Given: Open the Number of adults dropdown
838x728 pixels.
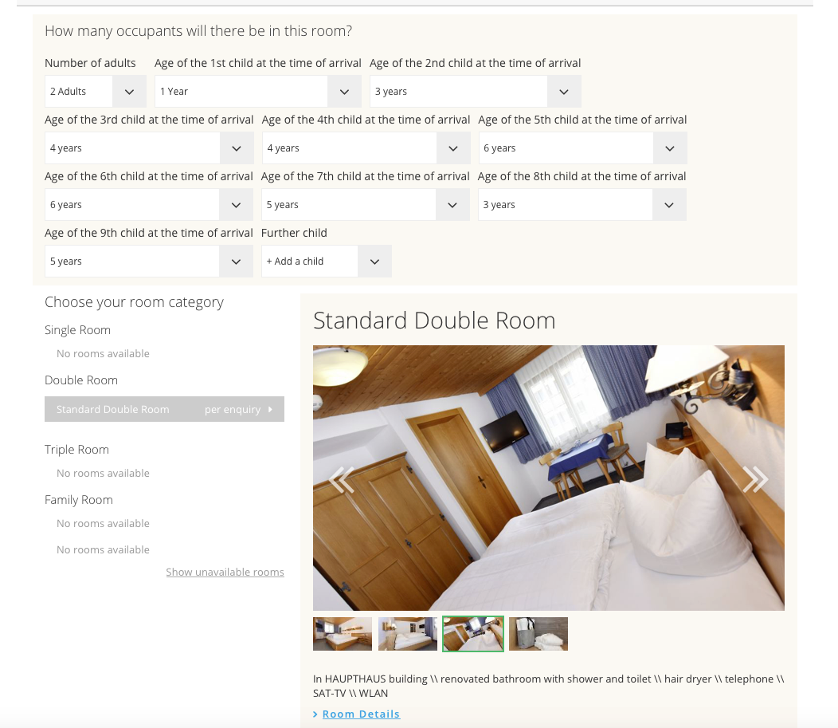Looking at the screenshot, I should tap(95, 92).
